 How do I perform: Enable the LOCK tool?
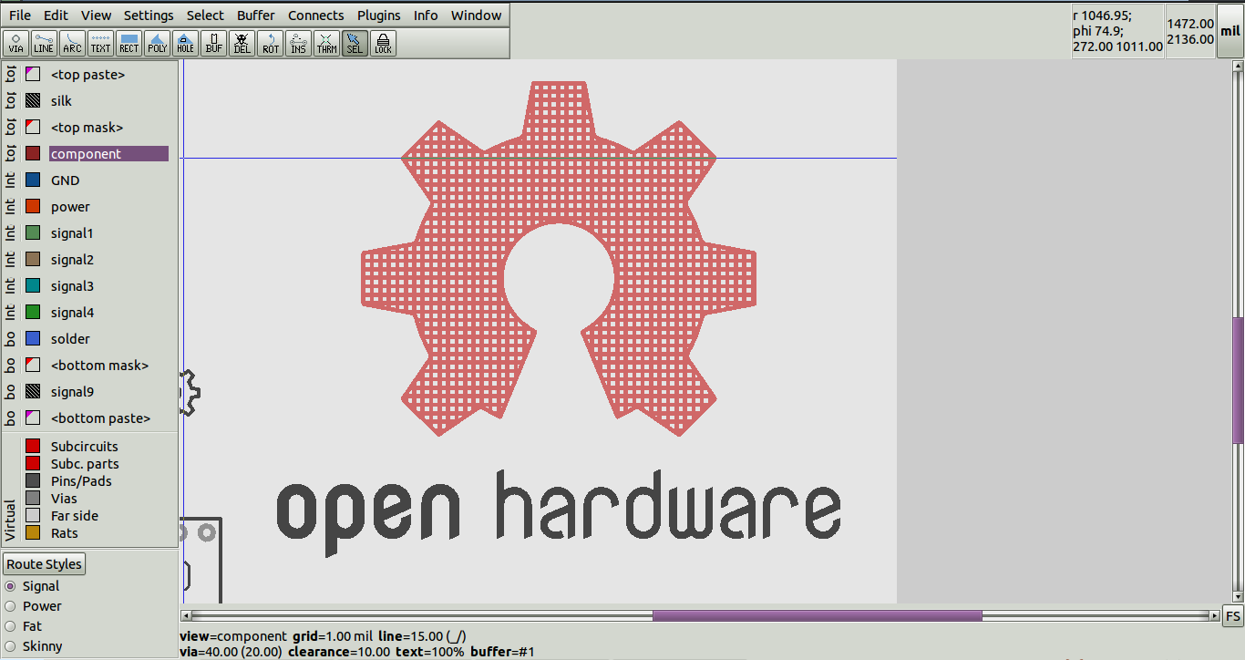tap(383, 42)
